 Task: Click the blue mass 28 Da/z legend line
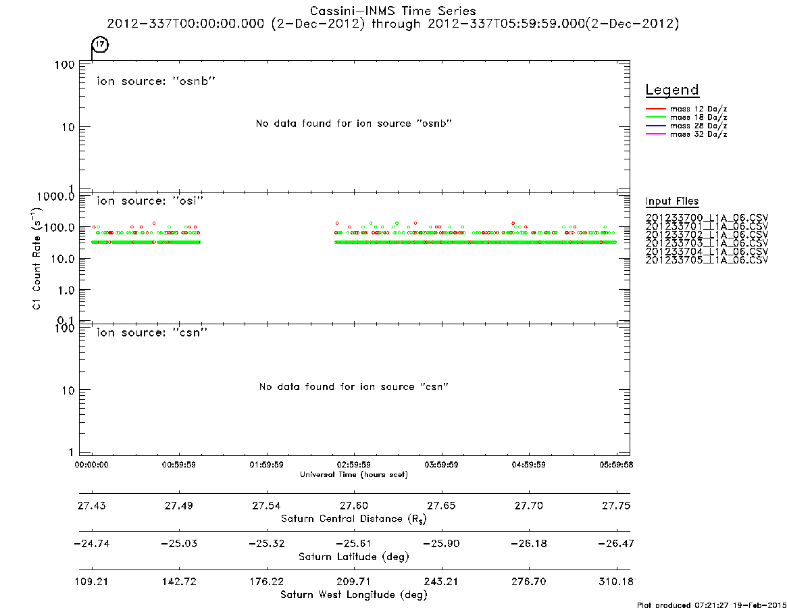pos(655,126)
